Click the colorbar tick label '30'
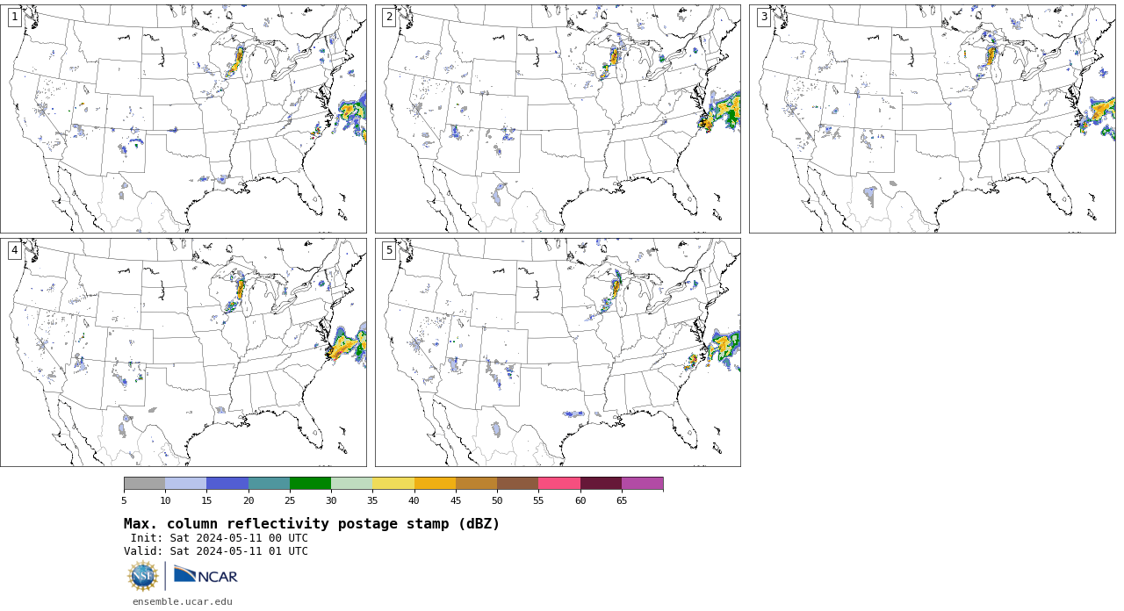This screenshot has height=611, width=1124. coord(331,501)
